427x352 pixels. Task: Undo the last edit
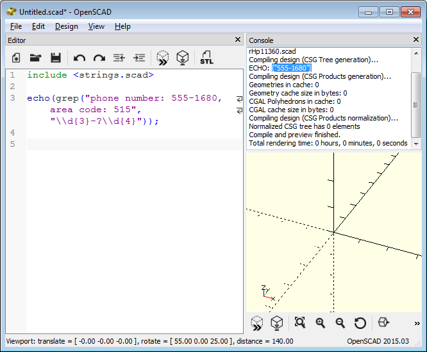click(x=80, y=58)
